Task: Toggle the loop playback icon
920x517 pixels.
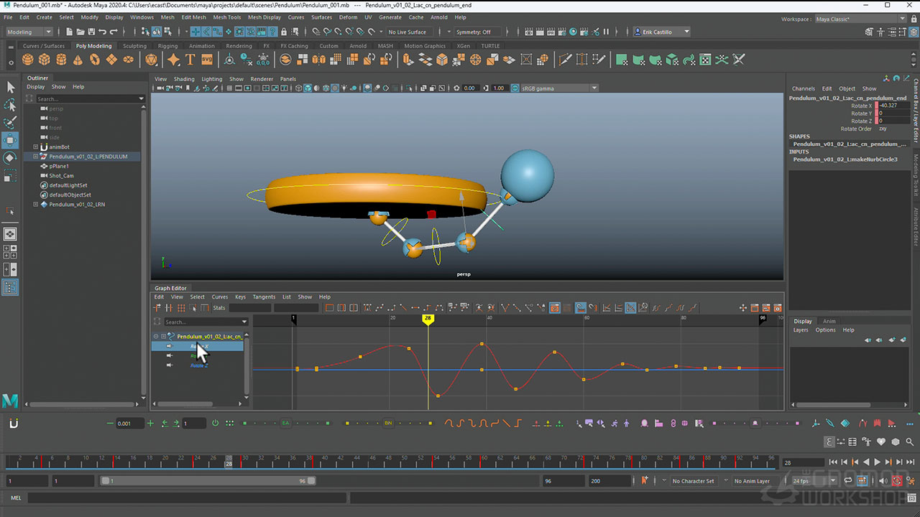Action: pos(849,481)
